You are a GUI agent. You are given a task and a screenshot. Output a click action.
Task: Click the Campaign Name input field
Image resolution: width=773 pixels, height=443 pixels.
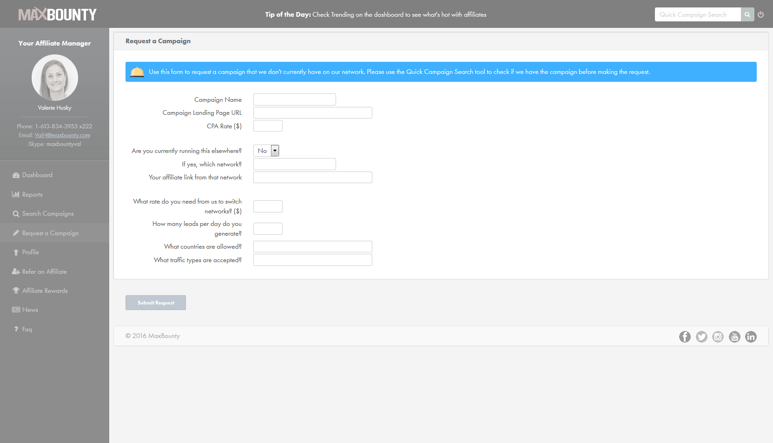[x=295, y=99]
